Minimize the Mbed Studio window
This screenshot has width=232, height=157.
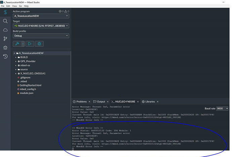(x=223, y=2)
